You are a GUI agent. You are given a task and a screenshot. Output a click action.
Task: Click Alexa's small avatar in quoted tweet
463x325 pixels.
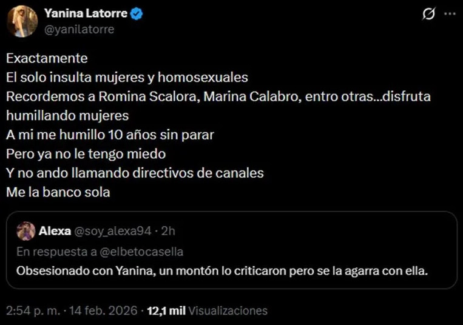(25, 231)
